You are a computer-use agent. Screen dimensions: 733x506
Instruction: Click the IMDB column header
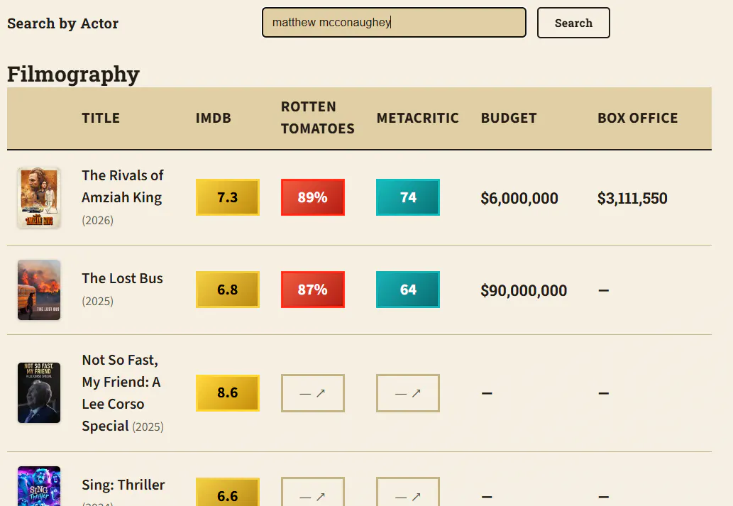(213, 118)
